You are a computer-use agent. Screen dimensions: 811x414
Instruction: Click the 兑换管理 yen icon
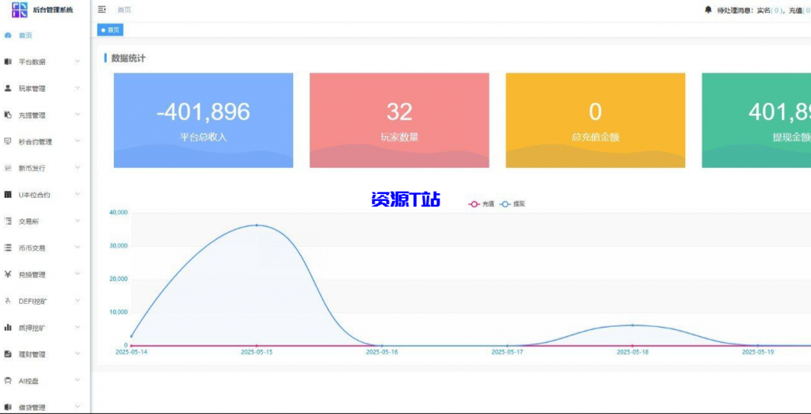click(x=8, y=275)
